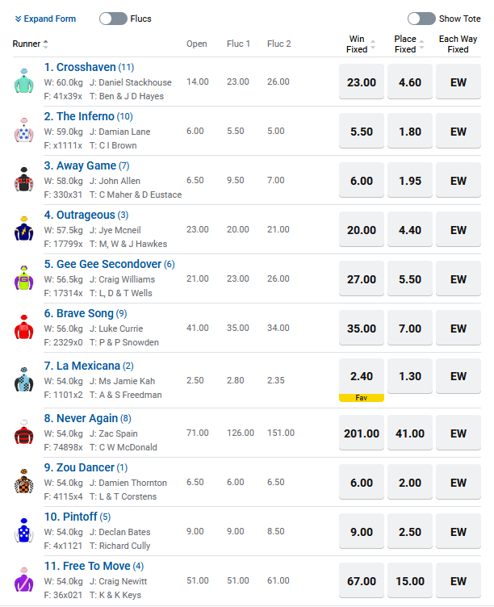Image resolution: width=494 pixels, height=607 pixels.
Task: Sort runners by Runner column
Action: (x=31, y=44)
